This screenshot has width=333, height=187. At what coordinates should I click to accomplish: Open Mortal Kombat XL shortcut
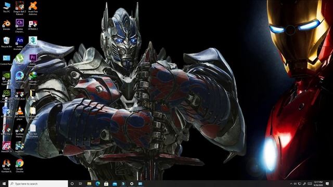pos(6,166)
